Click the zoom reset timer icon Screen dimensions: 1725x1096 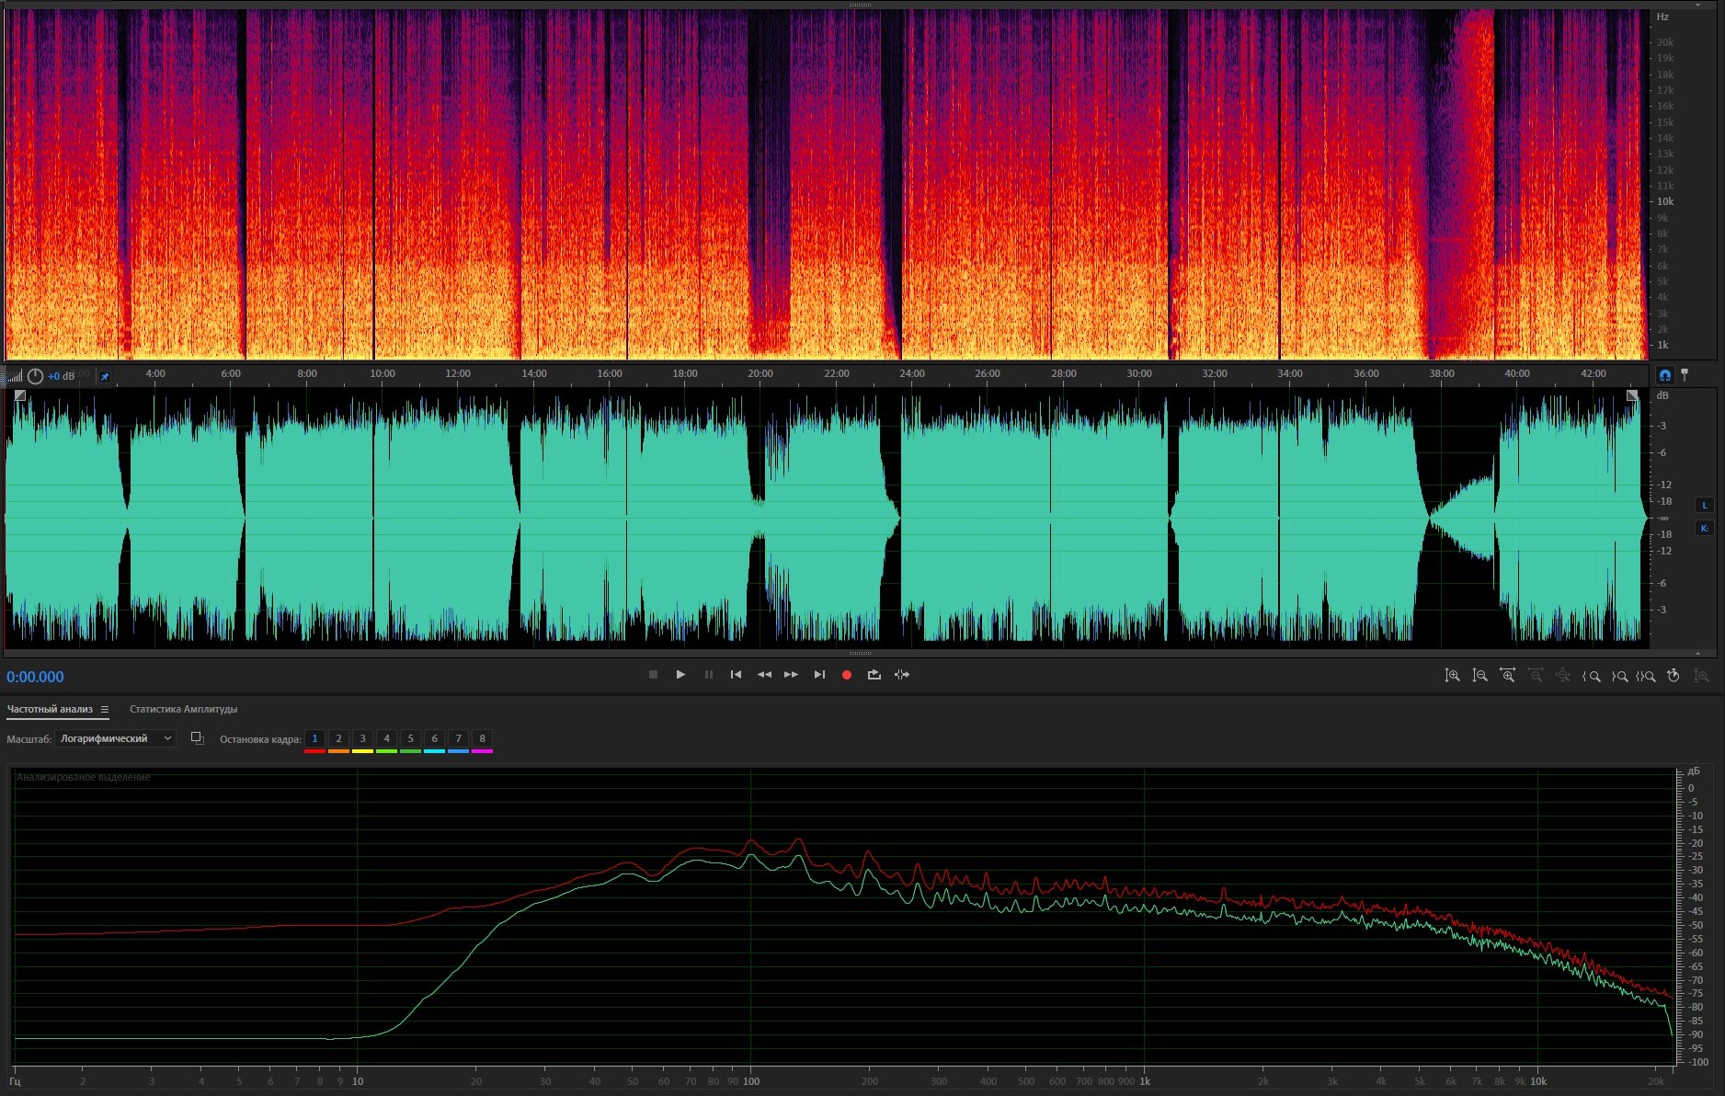1674,676
